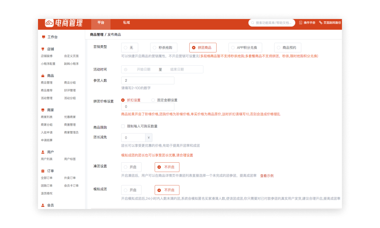Open the calendar icon in 活动时间 field
Screen dimensions: 380x228
[x=125, y=69]
